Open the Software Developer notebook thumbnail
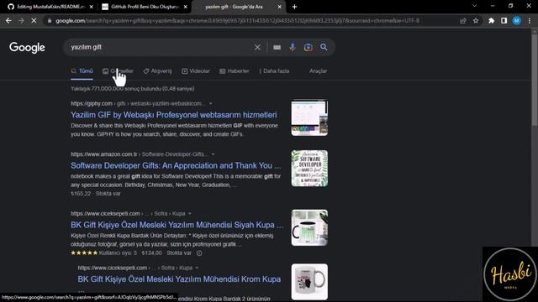This screenshot has height=302, width=538. coord(309,168)
